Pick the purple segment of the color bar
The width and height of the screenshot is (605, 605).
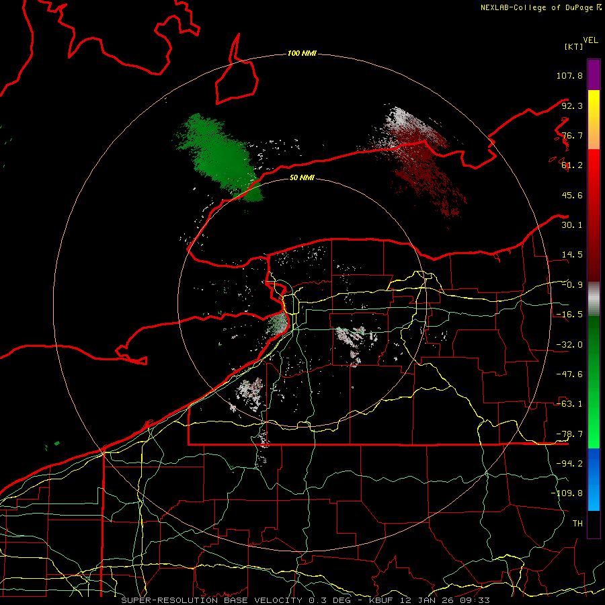[x=594, y=75]
